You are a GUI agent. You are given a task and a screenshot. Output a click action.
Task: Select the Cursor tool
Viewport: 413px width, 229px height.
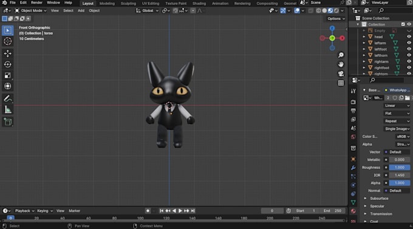click(8, 41)
